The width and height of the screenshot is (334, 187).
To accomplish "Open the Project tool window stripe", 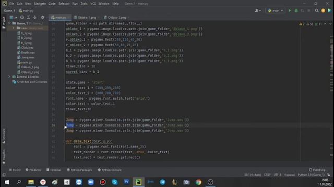I will 4,22.
